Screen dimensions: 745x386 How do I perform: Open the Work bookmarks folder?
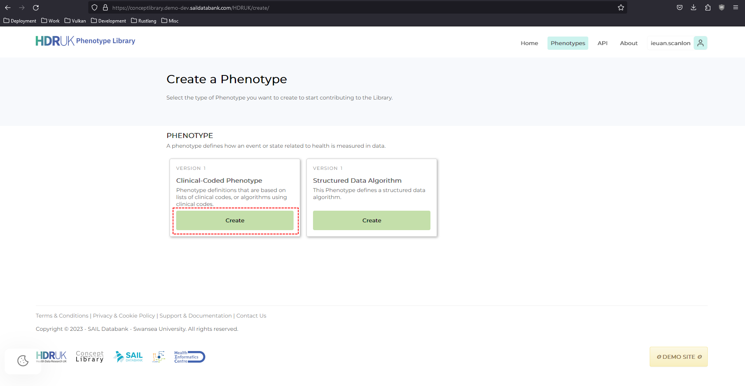[x=51, y=21]
